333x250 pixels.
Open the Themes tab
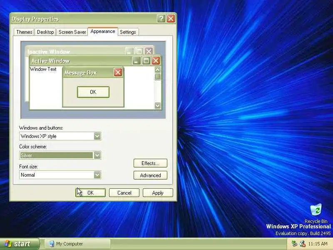(x=24, y=32)
